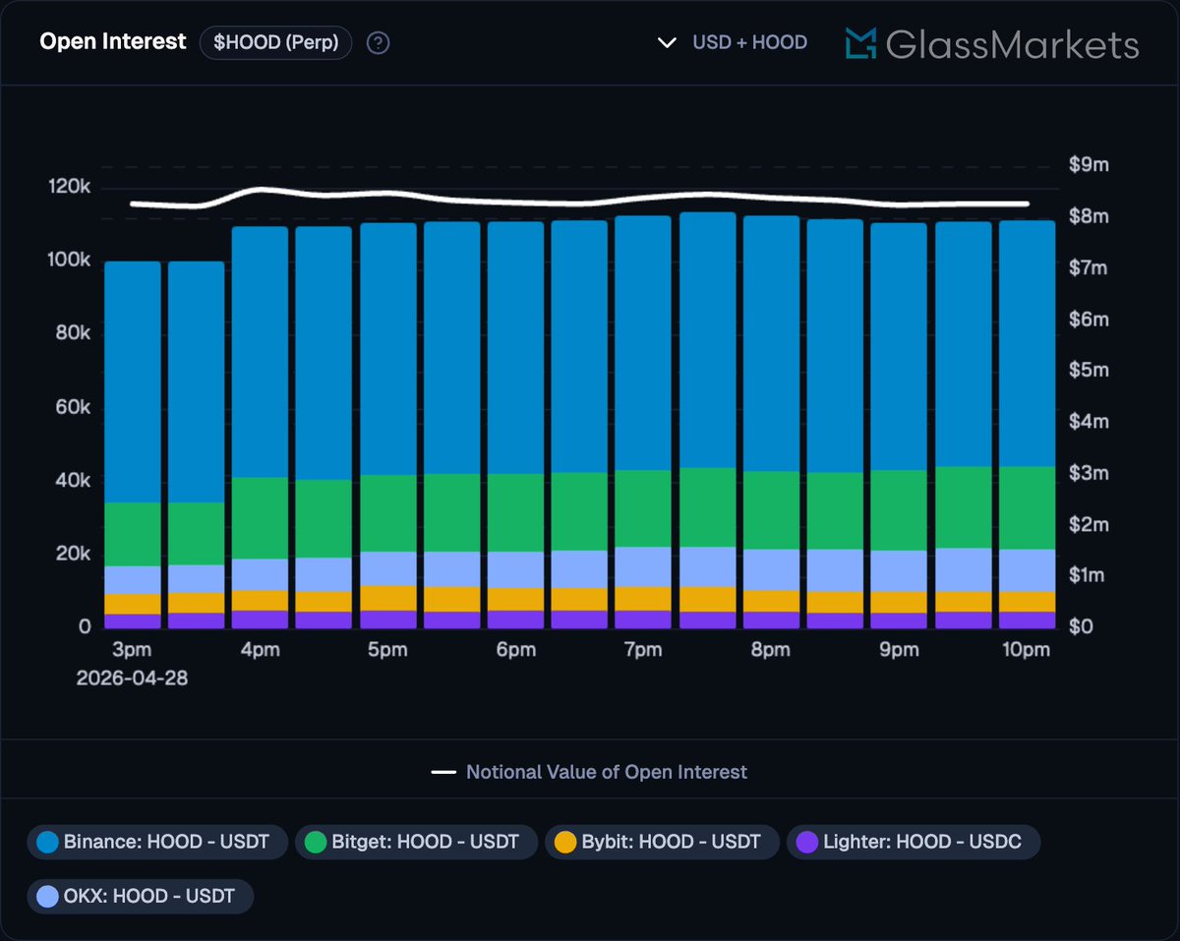Click the 10pm stacked bar
The height and width of the screenshot is (941, 1180).
coord(1027,425)
